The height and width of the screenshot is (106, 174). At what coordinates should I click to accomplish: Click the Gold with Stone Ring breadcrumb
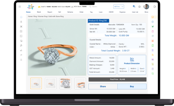(x=56, y=16)
